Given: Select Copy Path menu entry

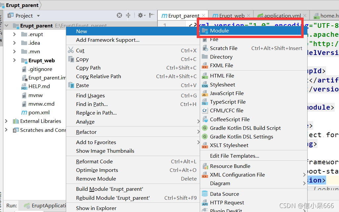Looking at the screenshot, I should pyautogui.click(x=133, y=68).
